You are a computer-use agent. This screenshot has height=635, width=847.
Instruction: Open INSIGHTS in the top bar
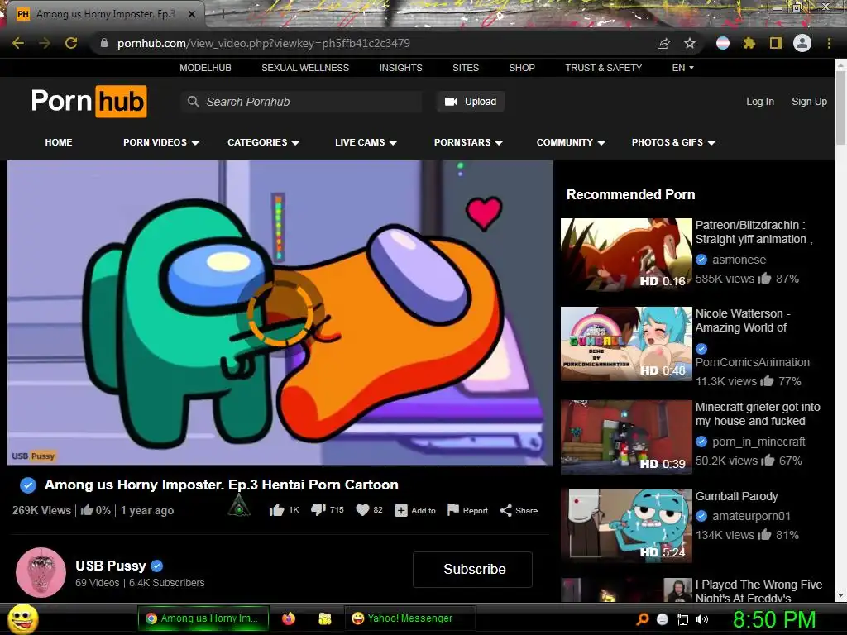point(401,68)
